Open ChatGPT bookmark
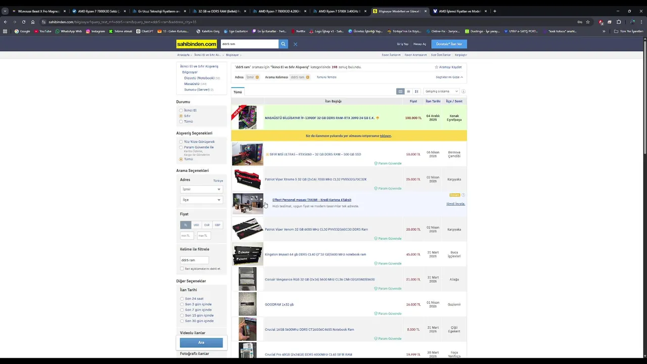This screenshot has height=364, width=647. [145, 31]
